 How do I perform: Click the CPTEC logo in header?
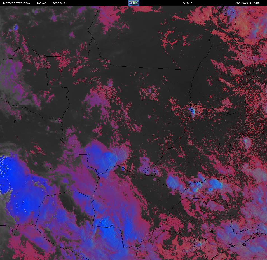[x=134, y=3]
